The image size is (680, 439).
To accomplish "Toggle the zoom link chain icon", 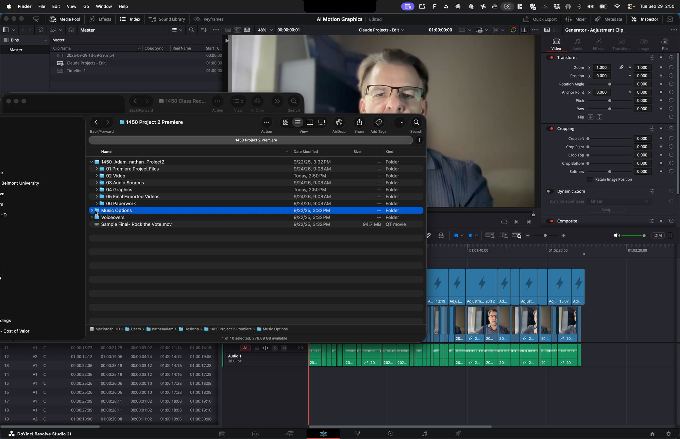I will point(621,68).
